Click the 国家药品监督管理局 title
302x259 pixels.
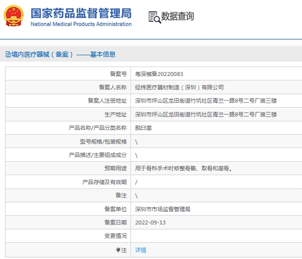[81, 13]
